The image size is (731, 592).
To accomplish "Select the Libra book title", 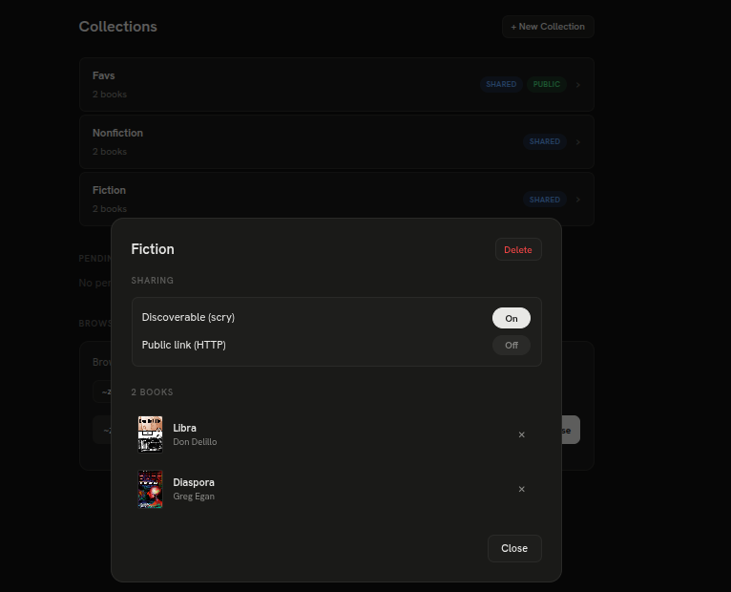I will (x=184, y=428).
